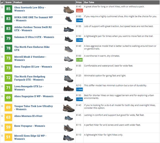Click the select-all checkmark in the table header
This screenshot has width=160, height=143.
[2, 2]
